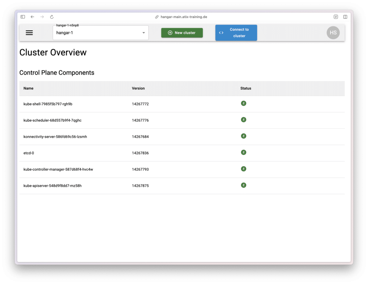Toggle the browser sidebar panel
Viewport: 368px width, 284px height.
pyautogui.click(x=23, y=17)
